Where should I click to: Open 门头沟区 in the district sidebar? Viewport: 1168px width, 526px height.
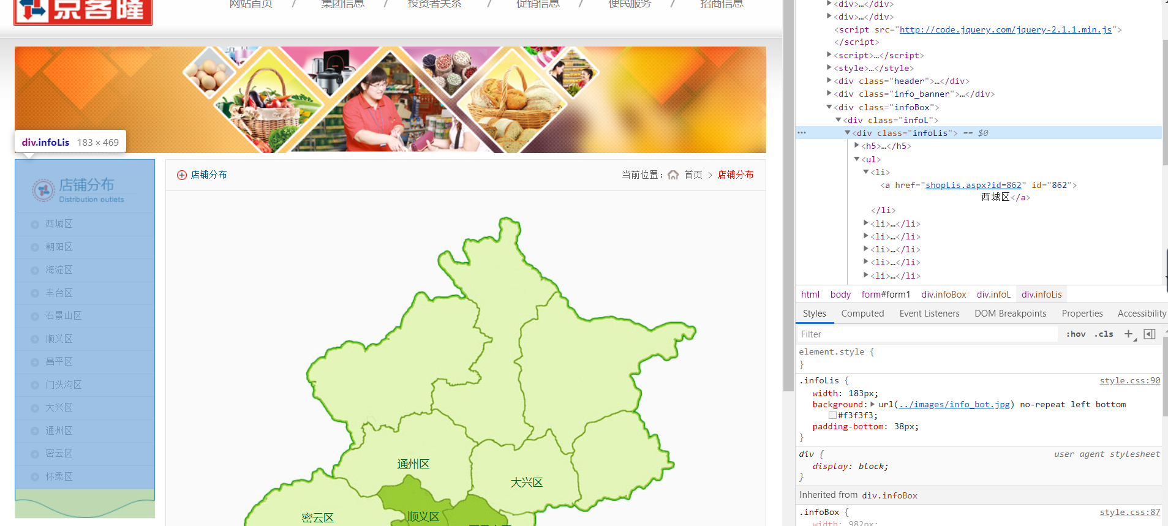pos(64,385)
